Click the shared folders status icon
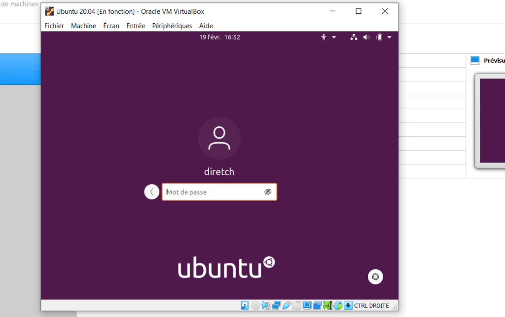The height and width of the screenshot is (317, 505). [296, 305]
